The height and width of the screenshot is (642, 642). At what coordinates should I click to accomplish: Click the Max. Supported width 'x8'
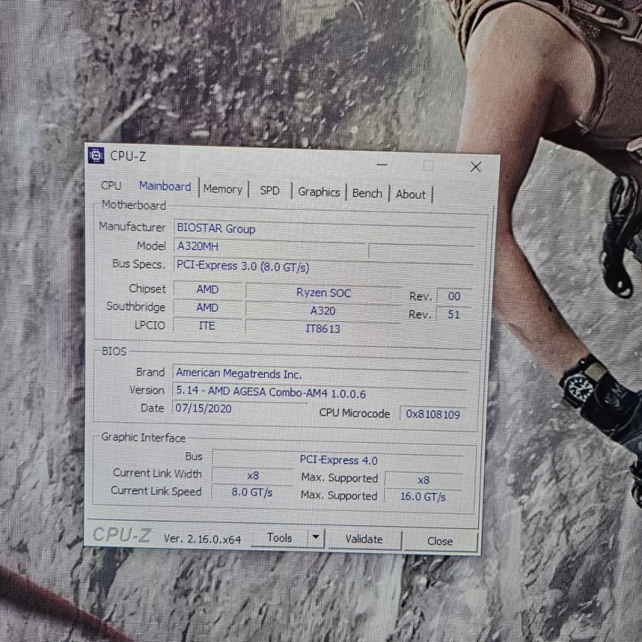(423, 480)
